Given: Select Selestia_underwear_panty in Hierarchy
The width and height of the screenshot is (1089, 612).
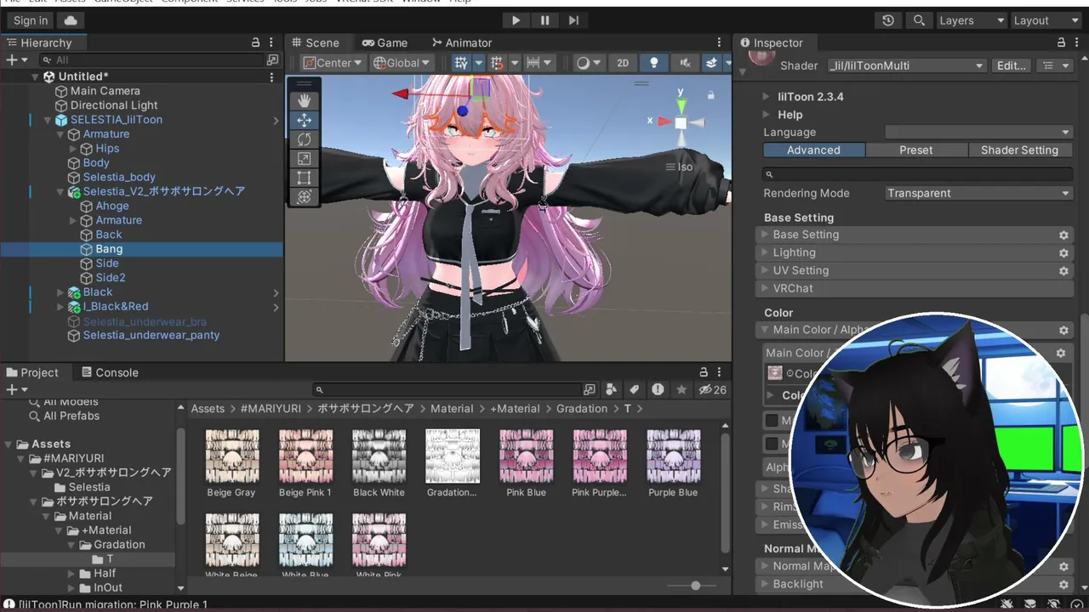Looking at the screenshot, I should [151, 336].
